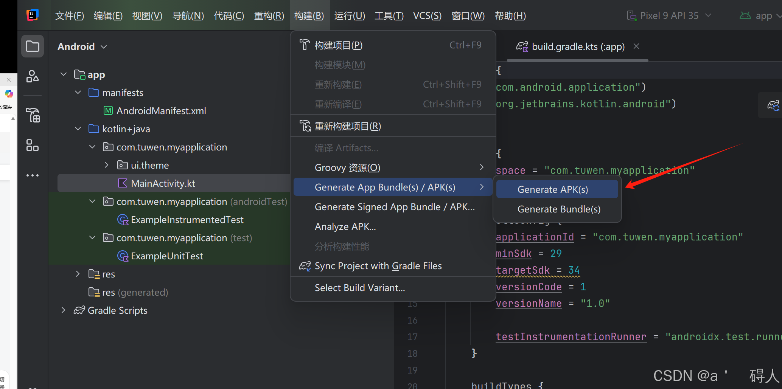Choose Generate Signed App Bundle / APK...
782x389 pixels.
(x=393, y=207)
